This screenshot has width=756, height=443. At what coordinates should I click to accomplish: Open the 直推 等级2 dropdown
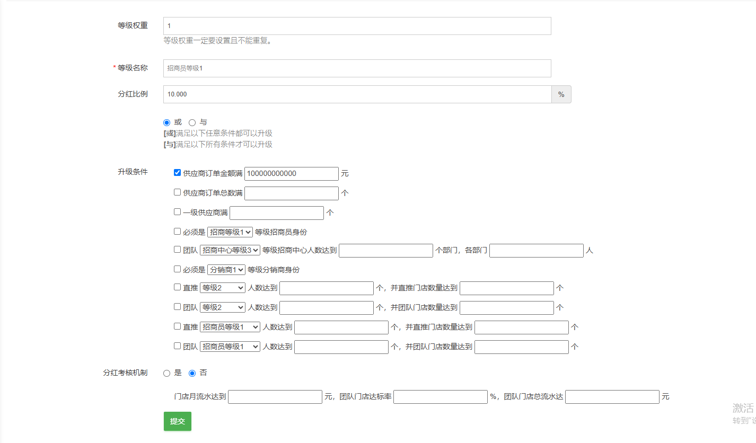pyautogui.click(x=223, y=288)
